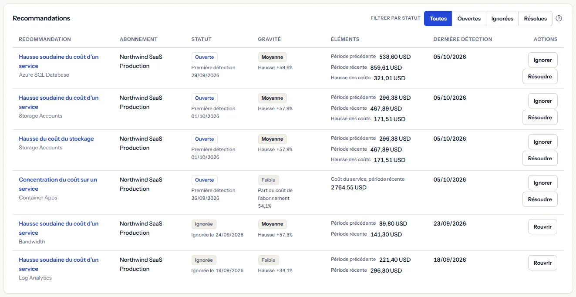Click the Azure SQL Database service label
The height and width of the screenshot is (297, 576).
click(x=44, y=75)
